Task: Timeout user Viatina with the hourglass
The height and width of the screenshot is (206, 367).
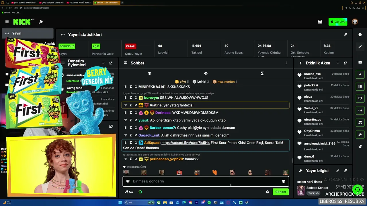Action: pos(130,105)
